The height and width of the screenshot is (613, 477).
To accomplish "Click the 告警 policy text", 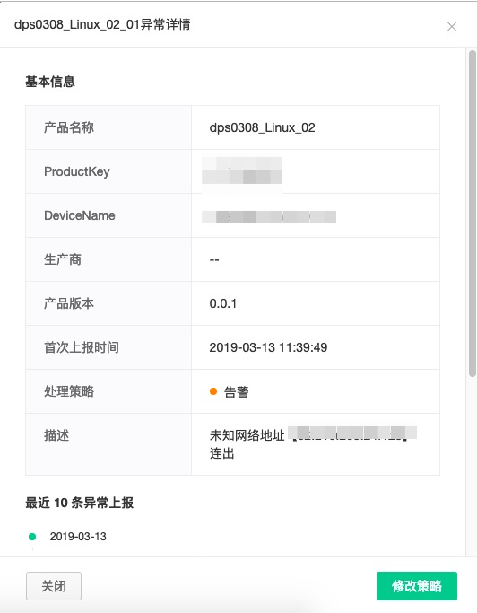I will pyautogui.click(x=237, y=391).
